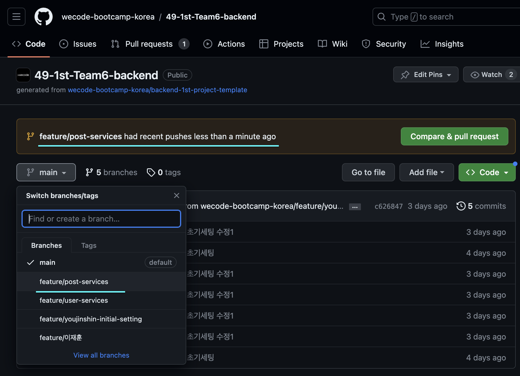Select the Code tab
Screen dimensions: 520x376
click(x=29, y=44)
